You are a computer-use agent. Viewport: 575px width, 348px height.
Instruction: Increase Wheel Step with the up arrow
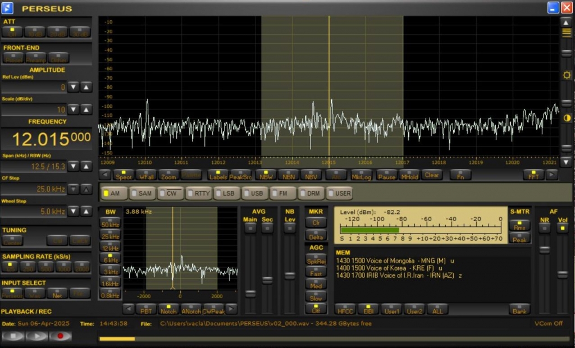point(86,211)
